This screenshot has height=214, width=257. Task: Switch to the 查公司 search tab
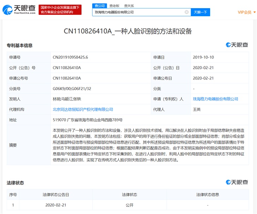click(x=100, y=6)
